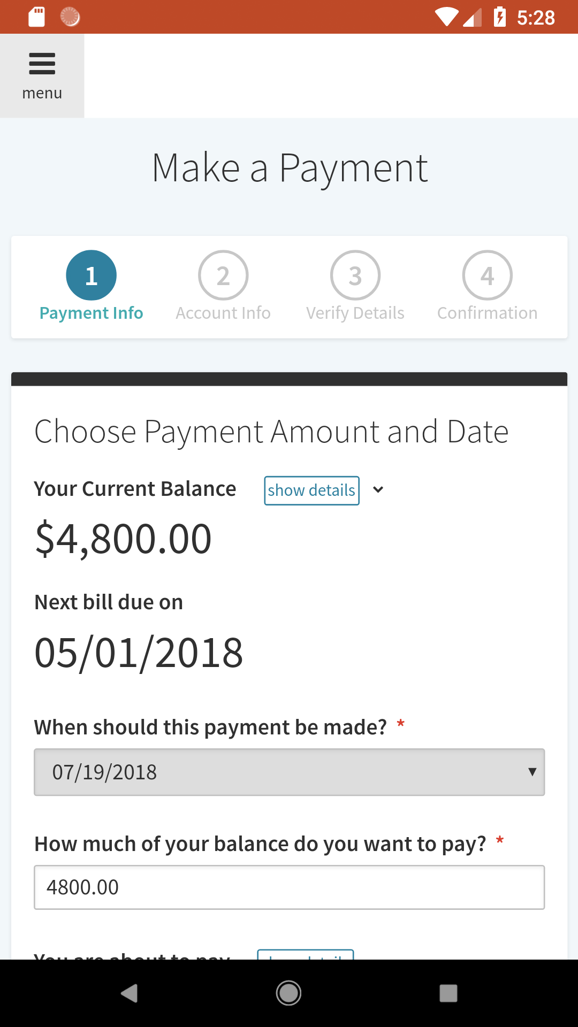Tap the SD card status bar icon
Screen dimensions: 578x1027
click(36, 17)
